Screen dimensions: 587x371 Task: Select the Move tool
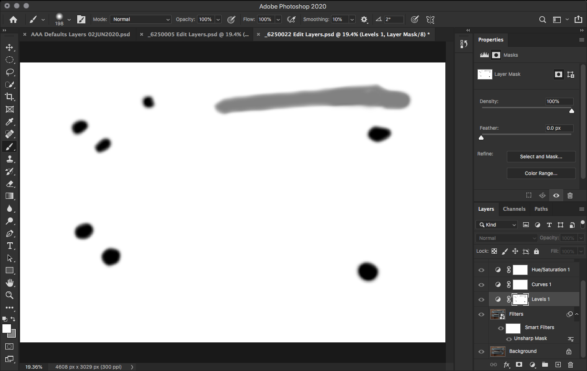(x=10, y=47)
